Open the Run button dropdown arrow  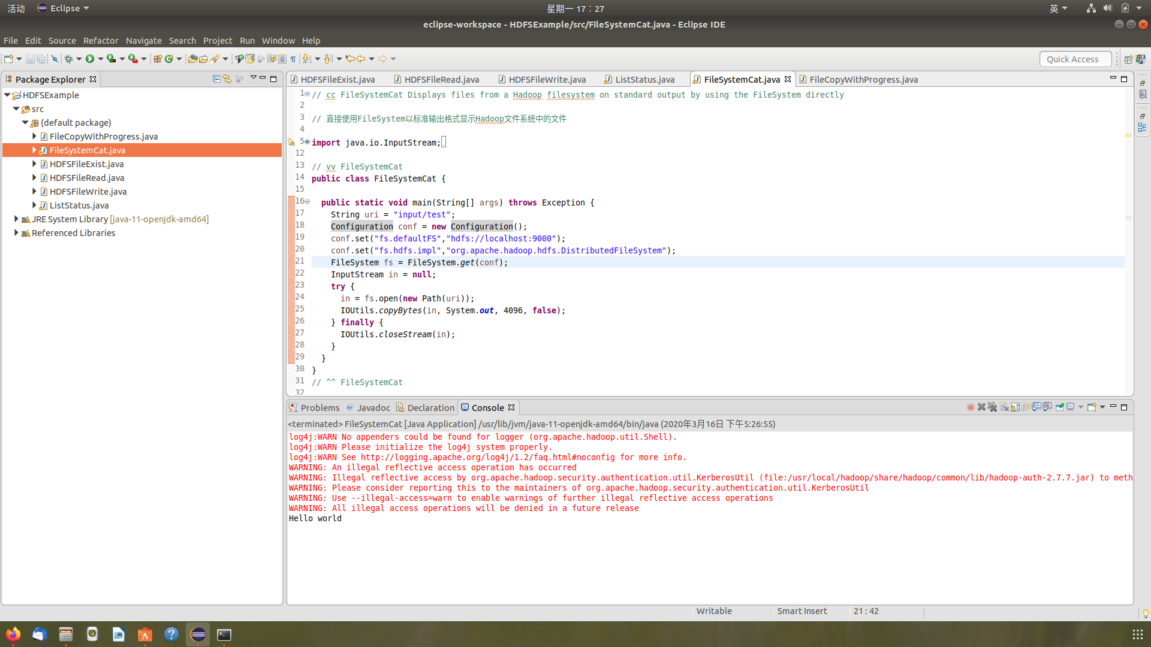click(x=100, y=59)
